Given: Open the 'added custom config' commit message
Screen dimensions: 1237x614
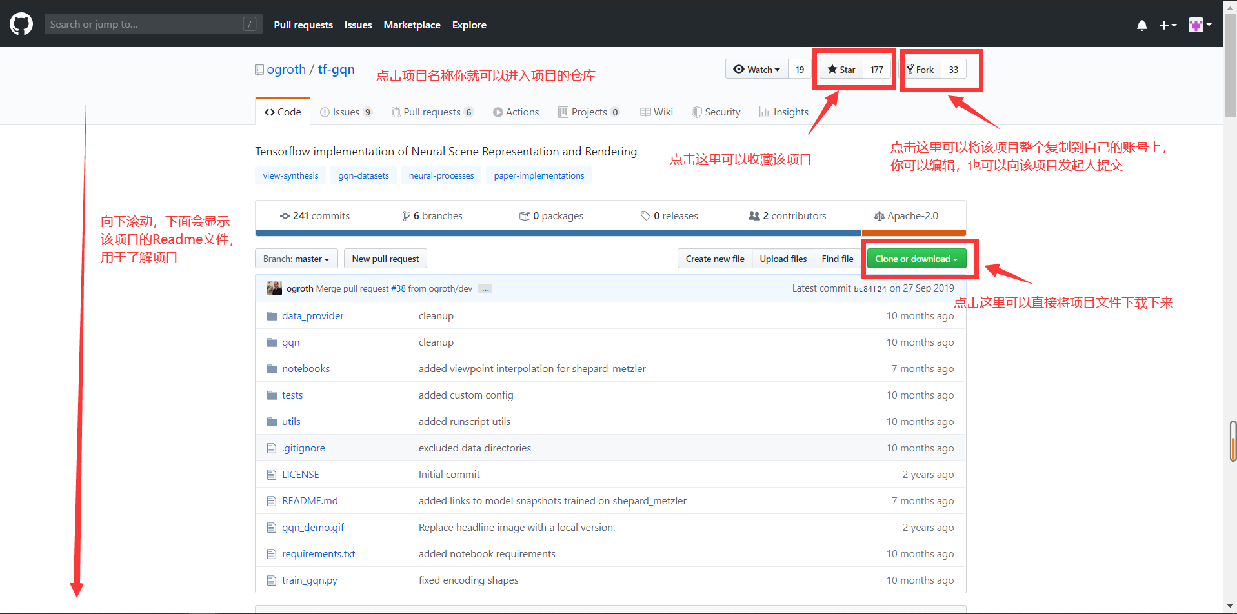Looking at the screenshot, I should pyautogui.click(x=466, y=395).
